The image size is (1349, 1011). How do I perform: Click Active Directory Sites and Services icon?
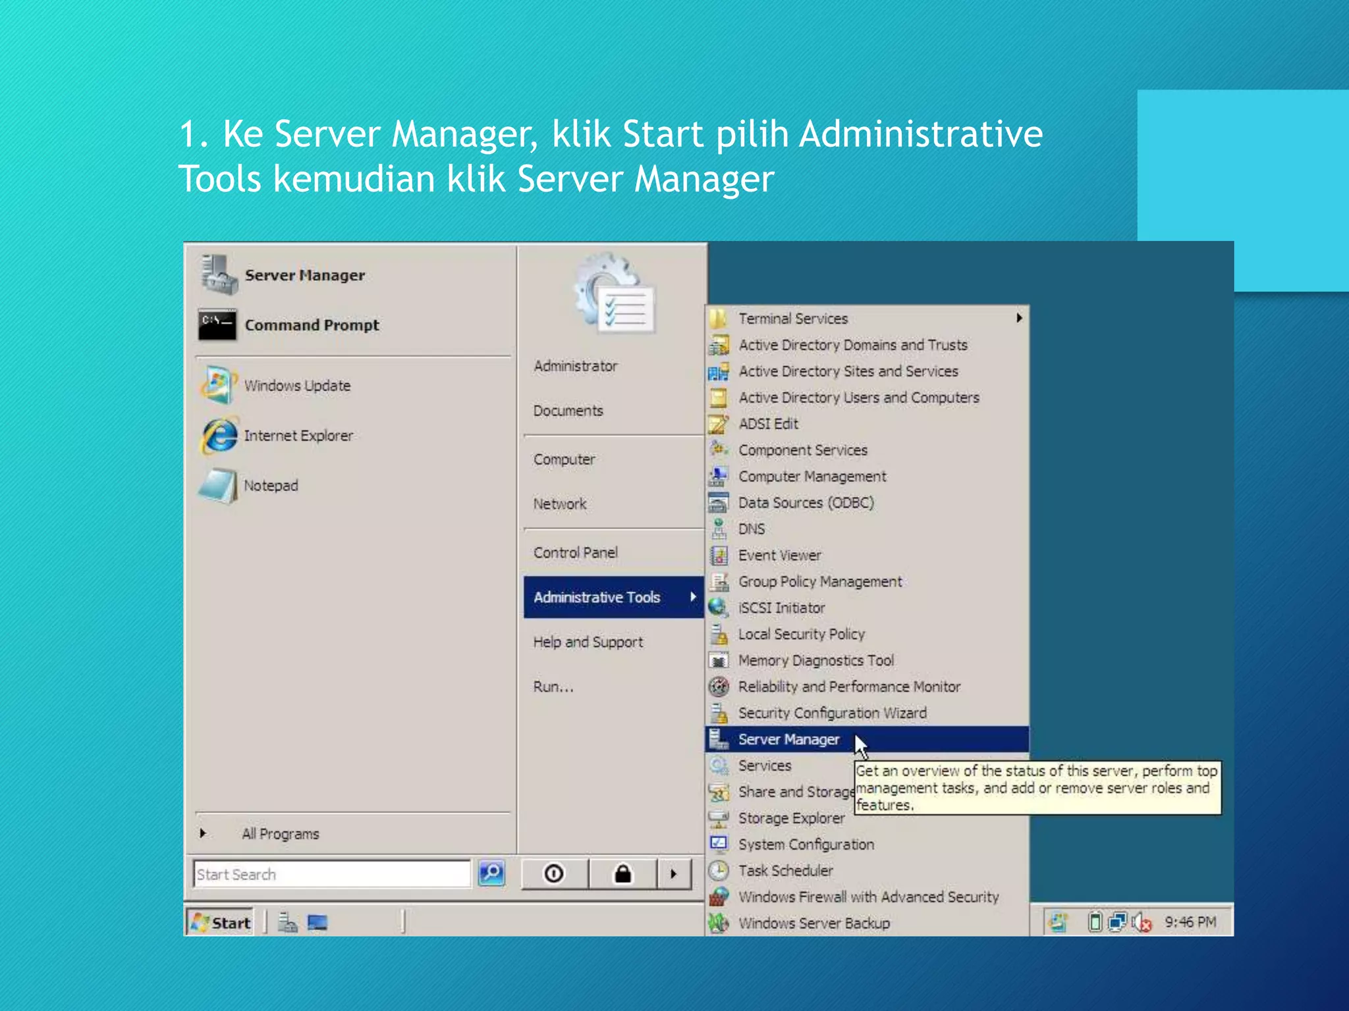pos(719,371)
